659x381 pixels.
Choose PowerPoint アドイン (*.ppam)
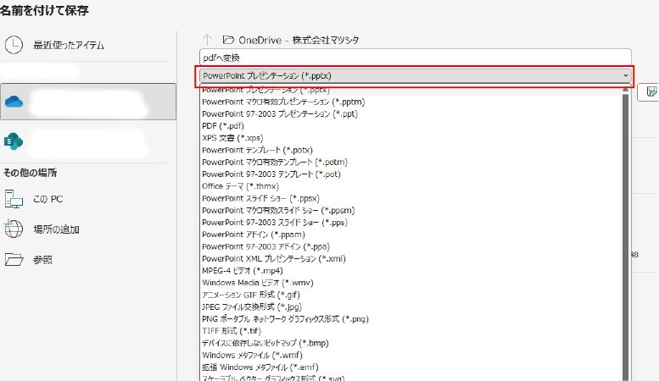click(x=254, y=235)
